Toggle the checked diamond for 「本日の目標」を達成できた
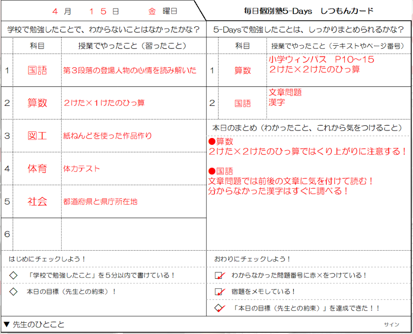413x334 pixels. [x=219, y=308]
